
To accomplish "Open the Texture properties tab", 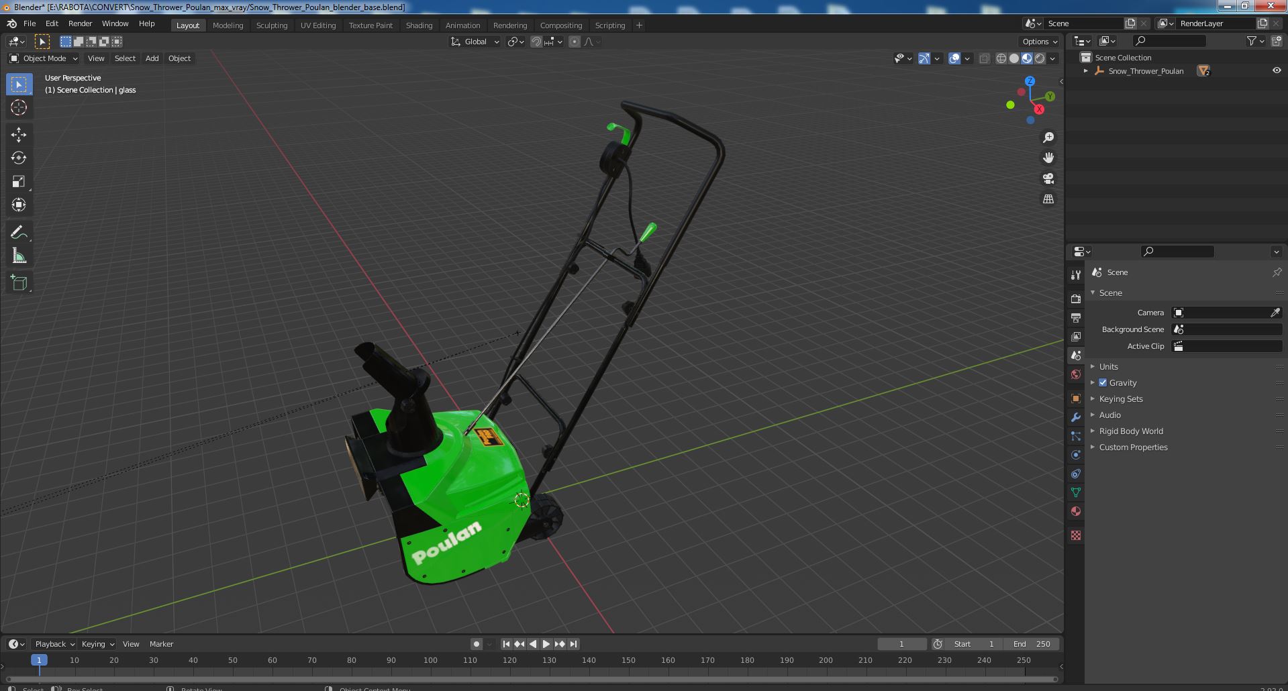I will pos(1076,535).
